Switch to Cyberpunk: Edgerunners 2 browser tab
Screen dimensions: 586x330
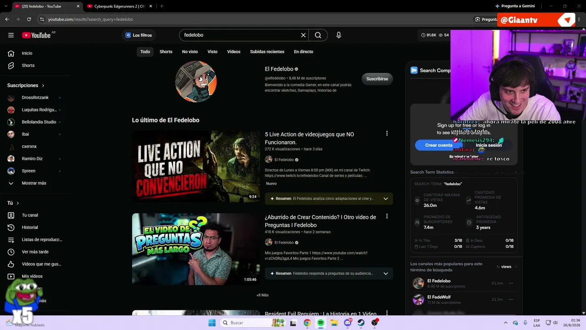(119, 6)
